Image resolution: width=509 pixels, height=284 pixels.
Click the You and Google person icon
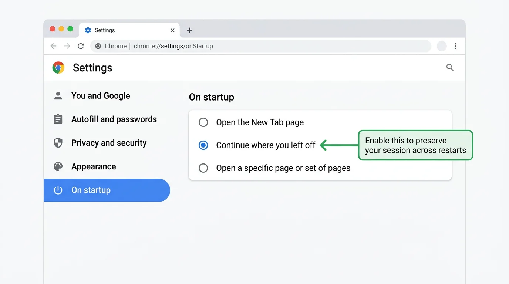pos(58,95)
